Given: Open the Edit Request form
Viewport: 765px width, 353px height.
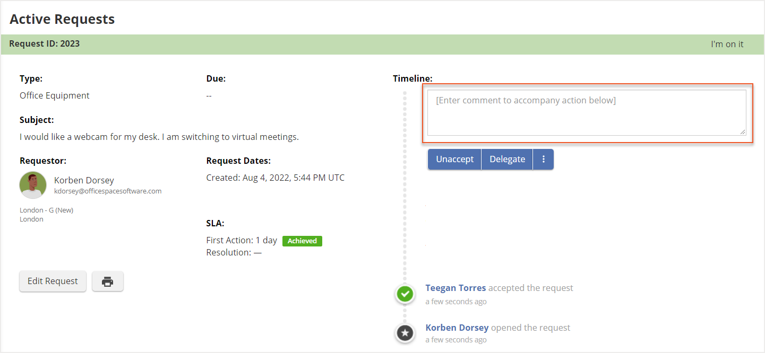Looking at the screenshot, I should [x=53, y=281].
